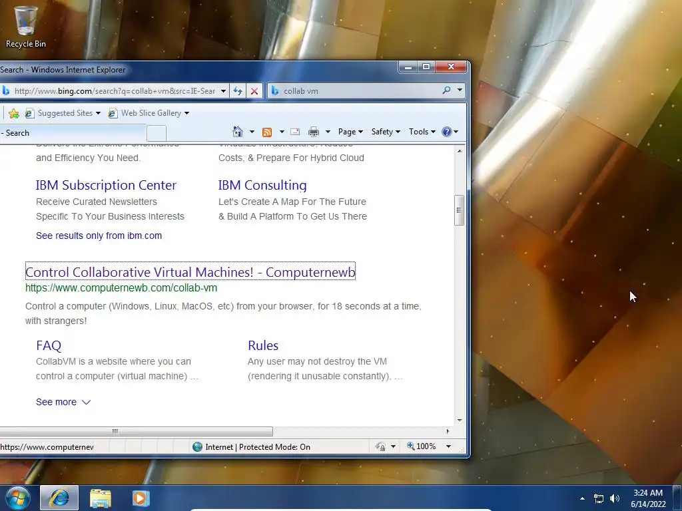The image size is (682, 511).
Task: Click the volume speaker icon in tray
Action: tap(615, 498)
